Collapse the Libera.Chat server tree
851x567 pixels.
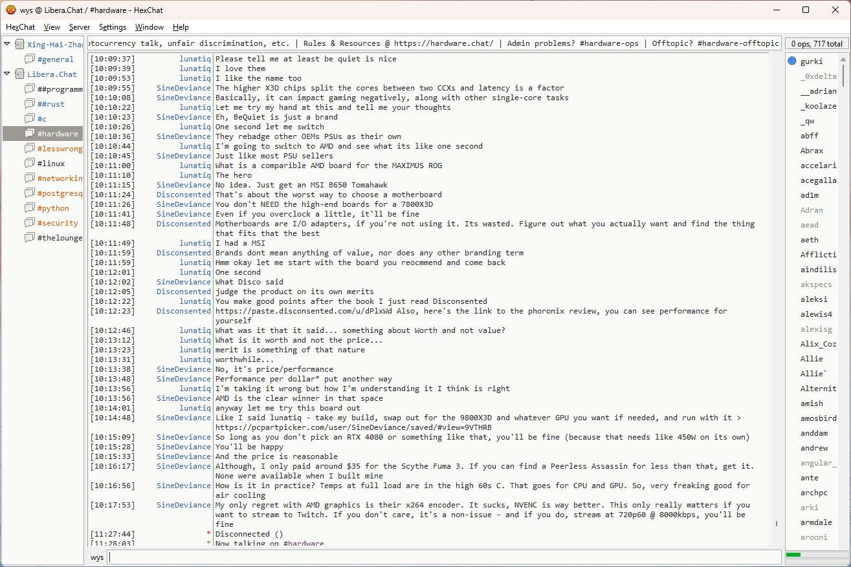[x=7, y=74]
